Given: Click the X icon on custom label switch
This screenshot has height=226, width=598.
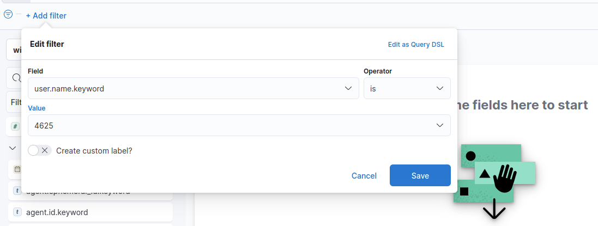Looking at the screenshot, I should (45, 150).
